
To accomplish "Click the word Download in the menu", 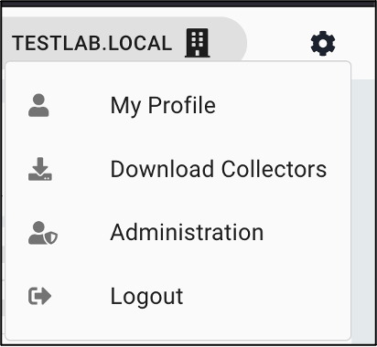I will coord(162,169).
